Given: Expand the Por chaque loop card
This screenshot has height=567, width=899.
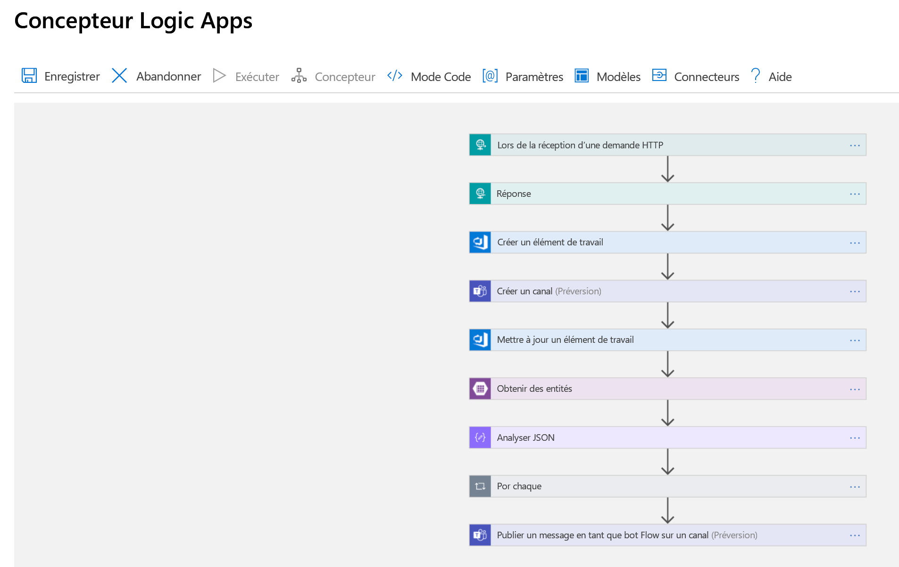Looking at the screenshot, I should click(x=668, y=486).
